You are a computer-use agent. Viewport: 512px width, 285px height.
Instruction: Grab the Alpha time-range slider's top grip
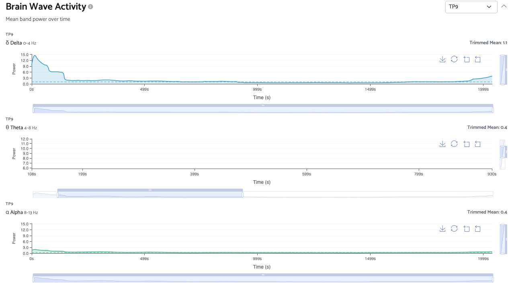click(x=263, y=275)
